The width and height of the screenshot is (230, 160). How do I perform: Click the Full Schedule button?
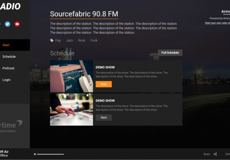tap(170, 53)
